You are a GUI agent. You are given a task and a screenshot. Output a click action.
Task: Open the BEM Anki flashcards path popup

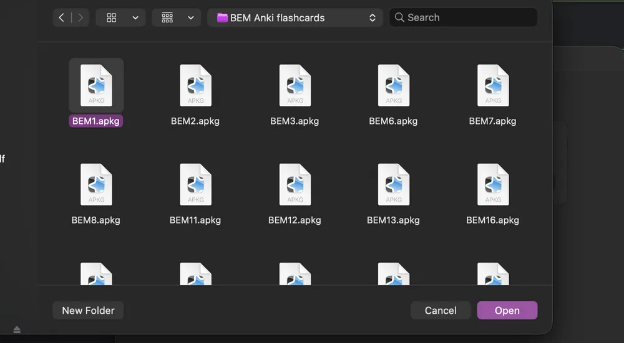295,17
